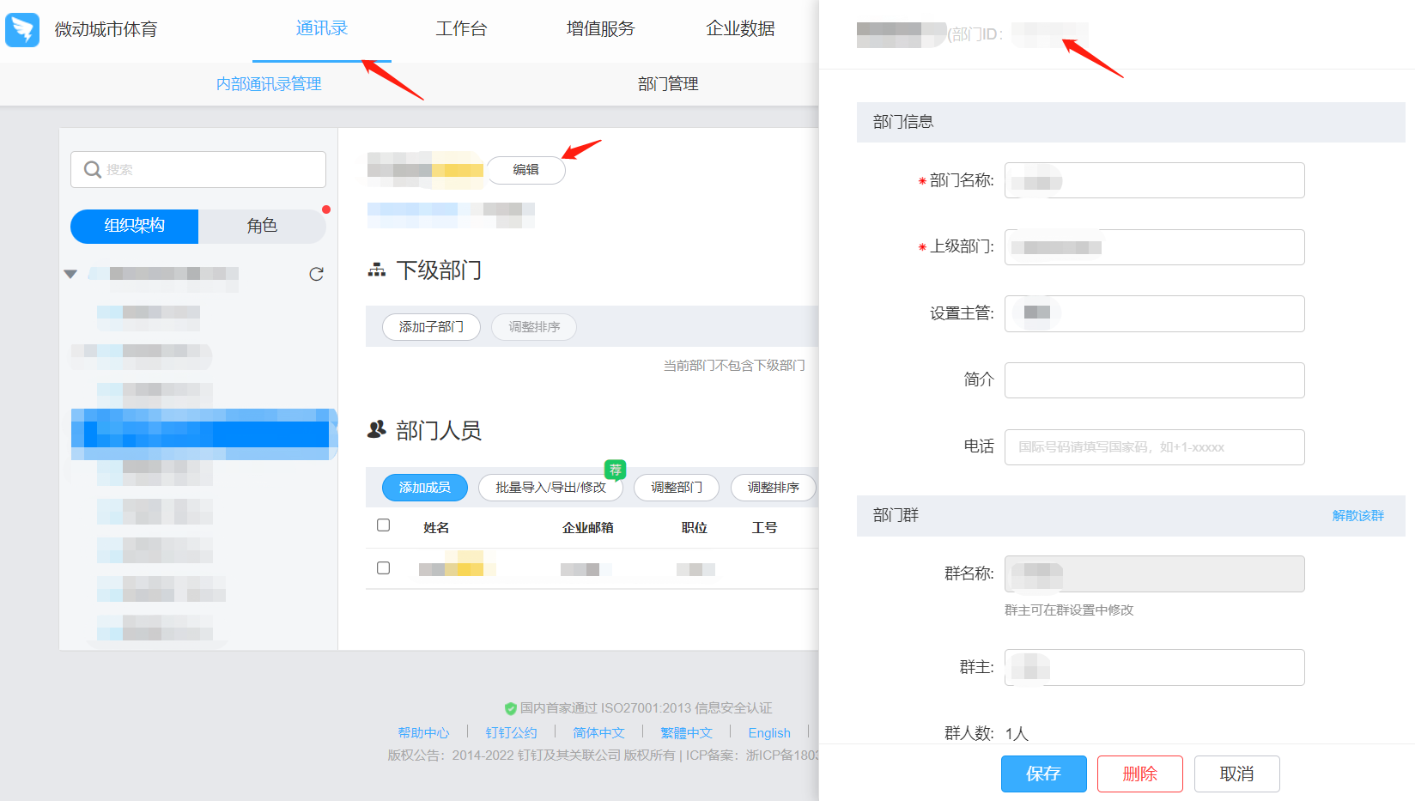1415x801 pixels.
Task: Click the 部门人员 people icon
Action: 376,429
